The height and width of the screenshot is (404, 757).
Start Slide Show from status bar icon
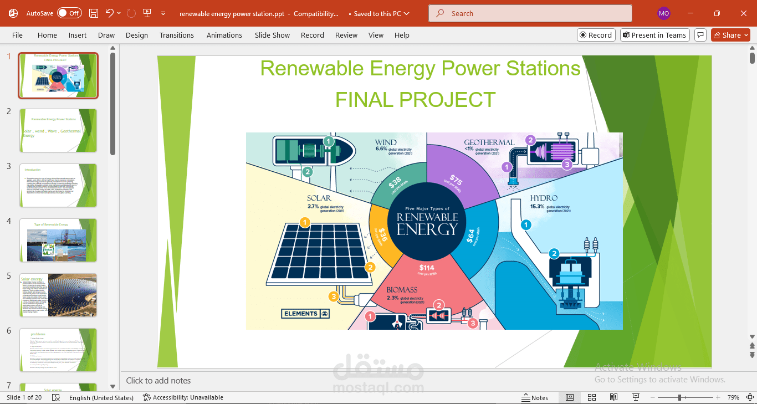(636, 397)
